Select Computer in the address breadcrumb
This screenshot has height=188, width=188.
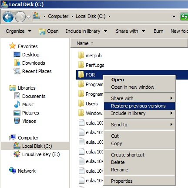pyautogui.click(x=58, y=16)
